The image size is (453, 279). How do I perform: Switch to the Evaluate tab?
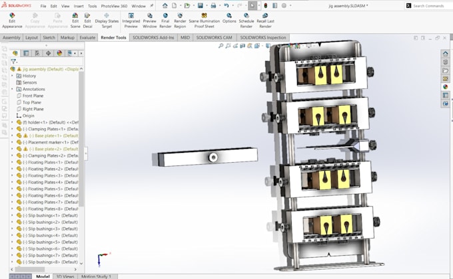coord(87,37)
